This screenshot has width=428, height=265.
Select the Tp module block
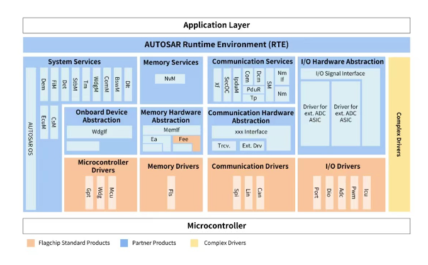click(x=254, y=98)
